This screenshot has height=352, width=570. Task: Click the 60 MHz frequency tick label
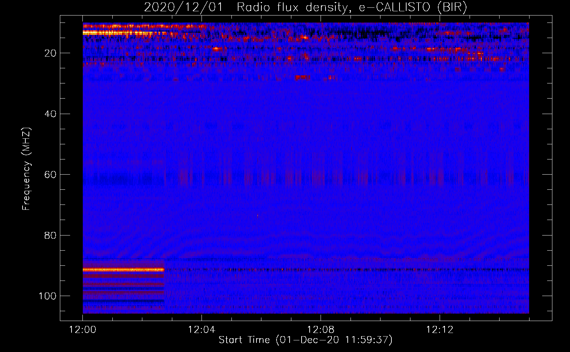[x=51, y=175]
